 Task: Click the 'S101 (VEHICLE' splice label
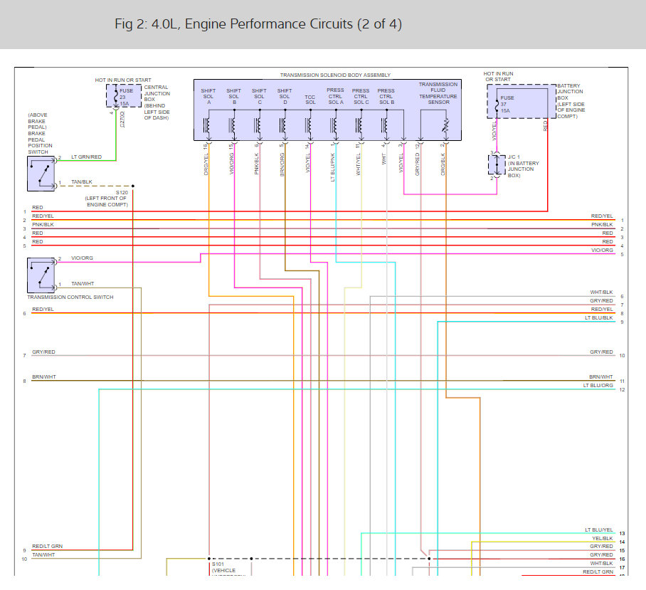[223, 567]
